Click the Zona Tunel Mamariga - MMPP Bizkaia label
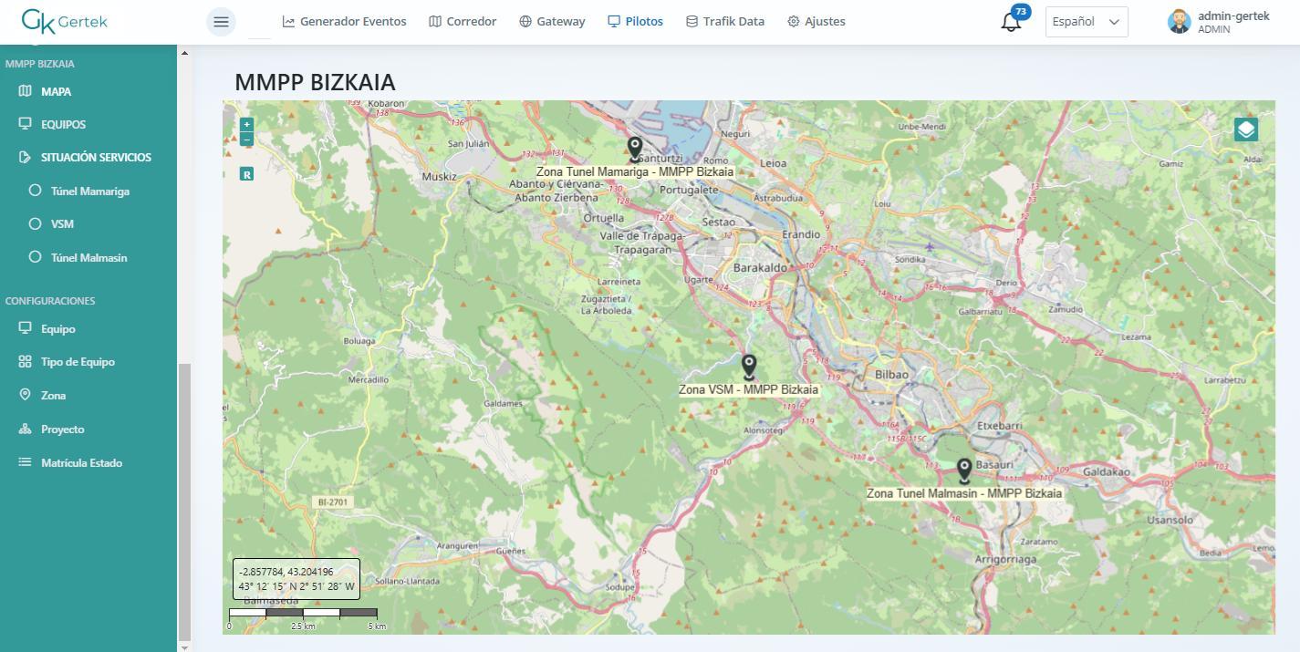 coord(635,171)
